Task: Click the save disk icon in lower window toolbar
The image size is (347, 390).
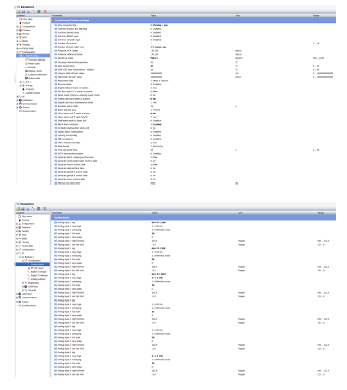Action: [x=22, y=209]
